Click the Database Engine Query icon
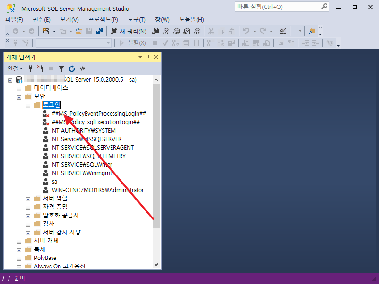Screen dimensions: 379x284 coord(155,31)
